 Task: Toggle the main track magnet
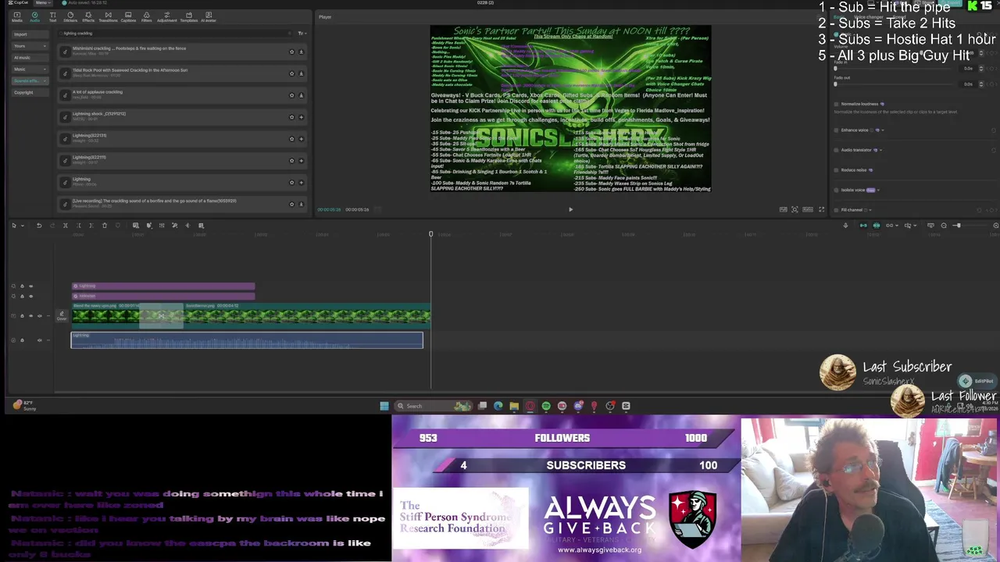[863, 226]
